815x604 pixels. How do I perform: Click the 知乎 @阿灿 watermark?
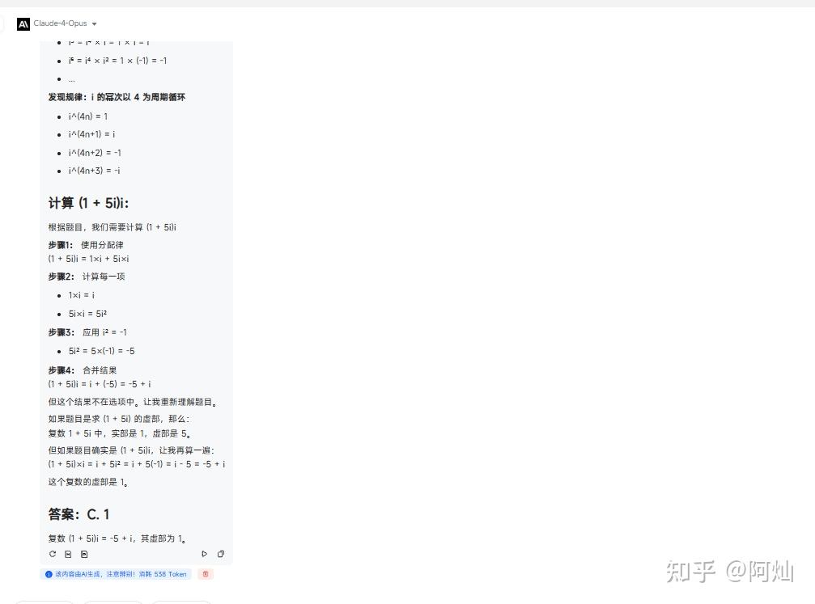point(730,572)
